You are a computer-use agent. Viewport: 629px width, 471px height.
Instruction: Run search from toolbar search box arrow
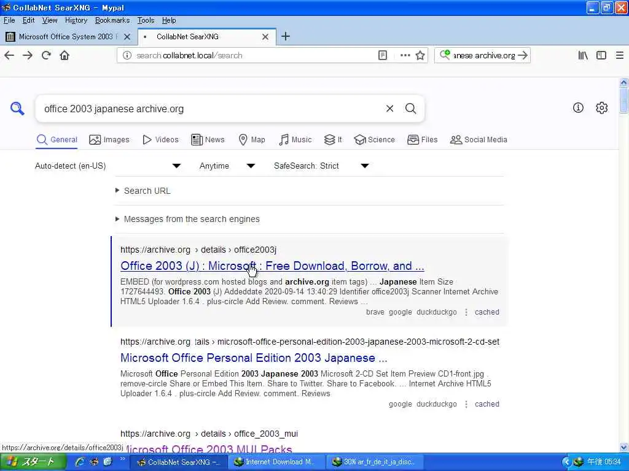pyautogui.click(x=522, y=55)
